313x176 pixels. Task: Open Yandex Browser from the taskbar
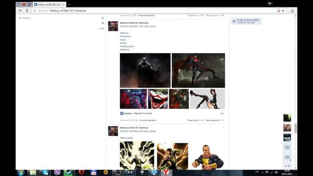166,173
